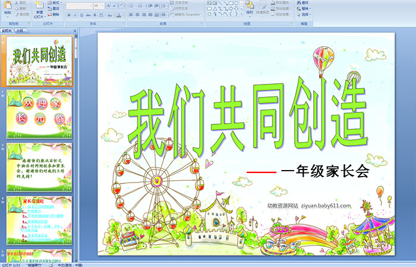Viewport: 416px width, 267px height.
Task: Delete the slide with 删除
Action: [53, 14]
